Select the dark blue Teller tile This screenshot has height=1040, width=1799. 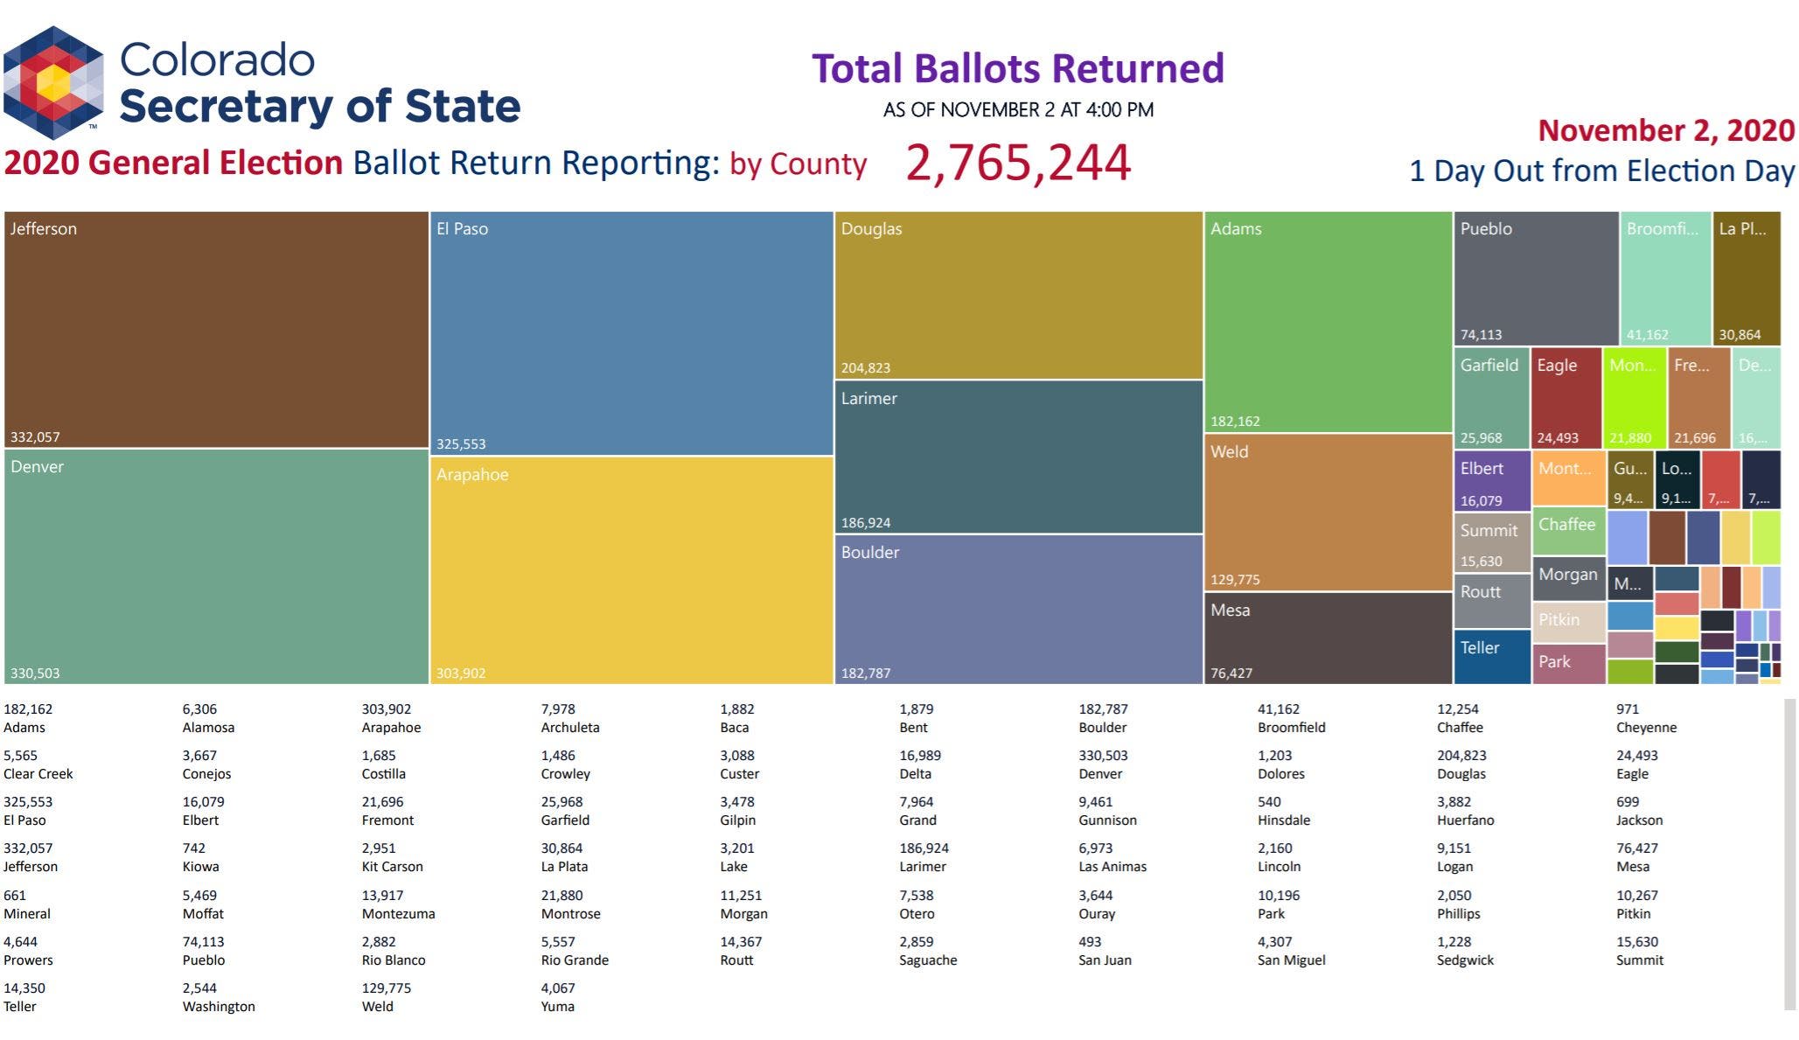1491,656
